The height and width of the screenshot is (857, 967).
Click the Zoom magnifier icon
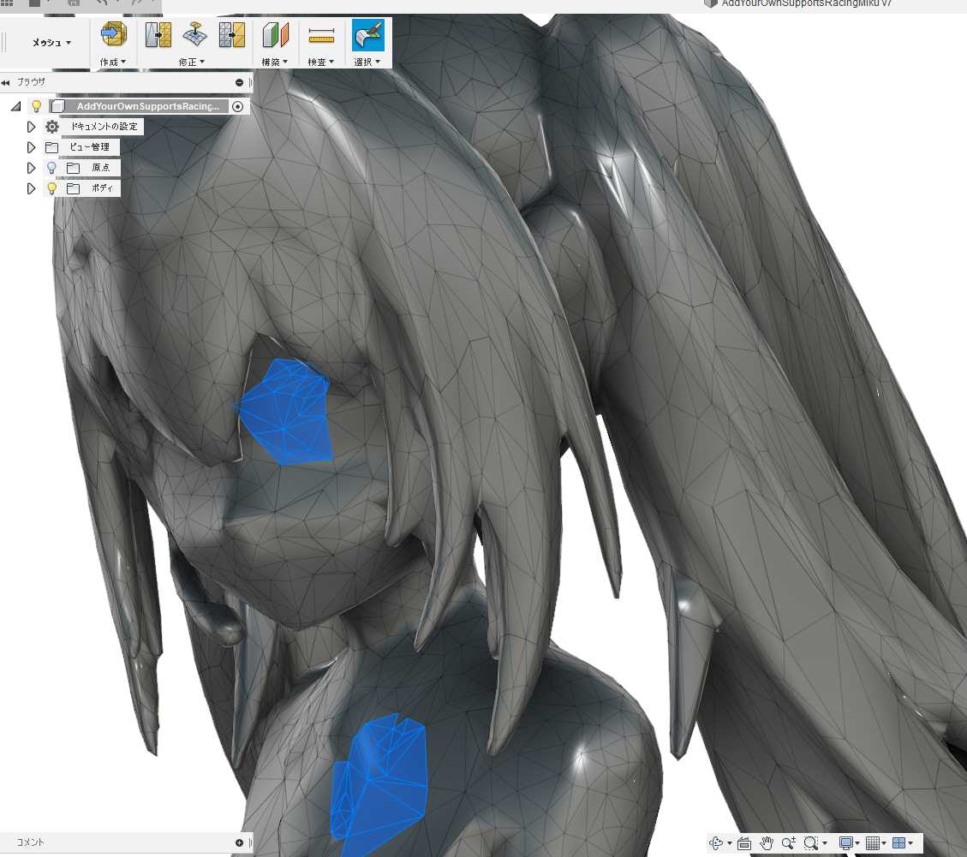coord(788,842)
